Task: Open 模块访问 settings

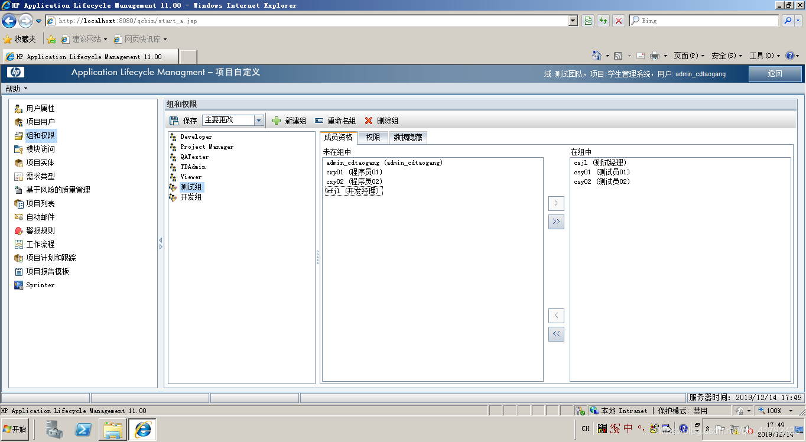Action: 40,149
